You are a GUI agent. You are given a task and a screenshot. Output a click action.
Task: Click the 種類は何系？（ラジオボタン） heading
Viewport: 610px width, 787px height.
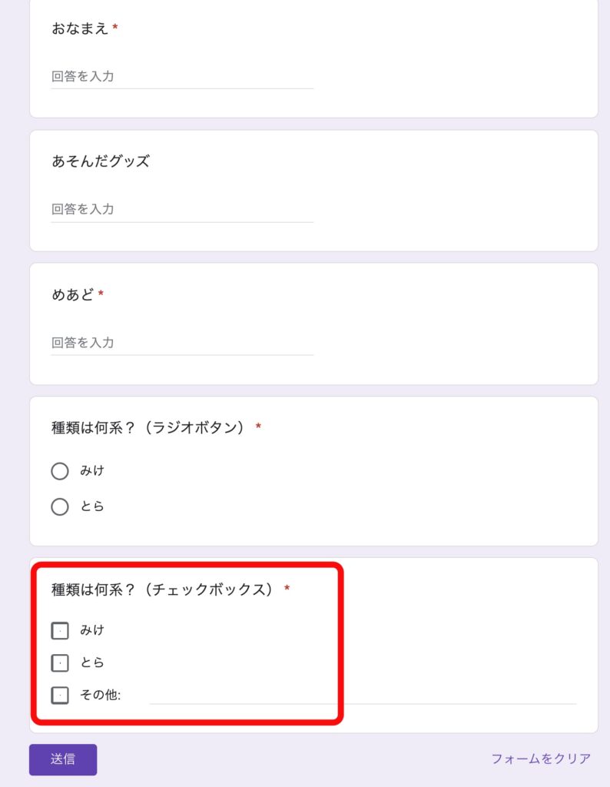(x=148, y=427)
